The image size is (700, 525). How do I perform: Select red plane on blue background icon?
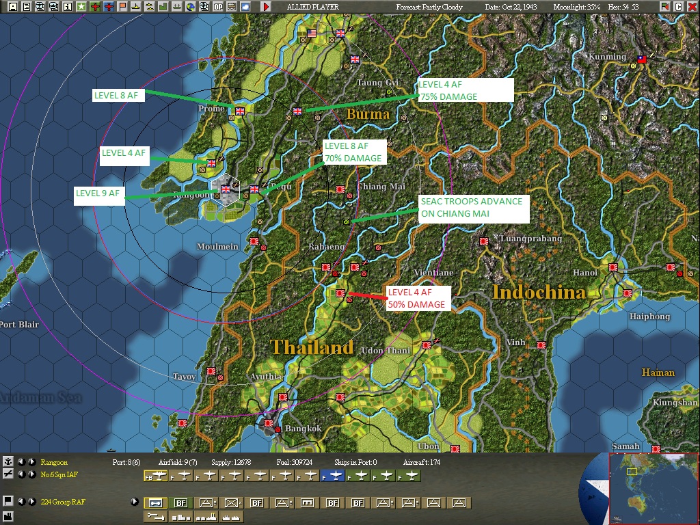click(x=109, y=7)
